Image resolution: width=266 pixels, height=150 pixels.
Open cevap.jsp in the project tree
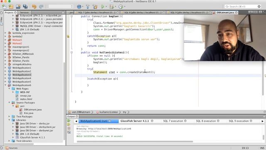point(25,95)
